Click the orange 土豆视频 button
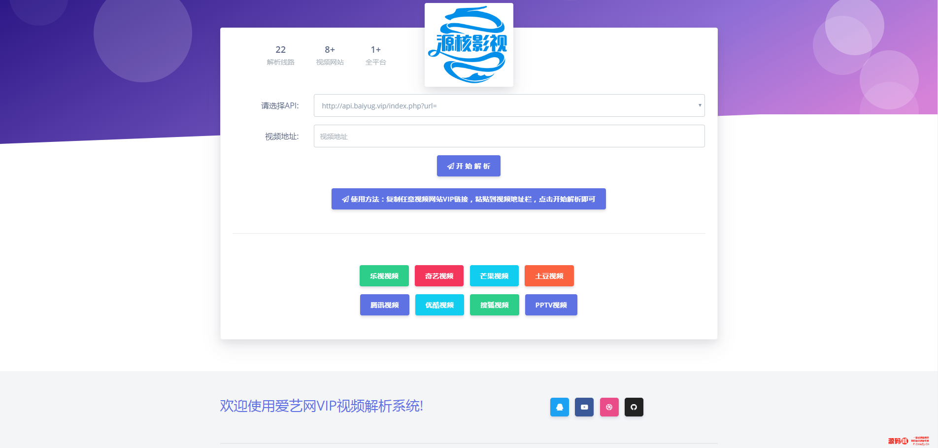The height and width of the screenshot is (448, 938). [549, 276]
